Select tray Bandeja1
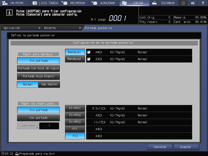This screenshot has width=208, height=156. click(x=75, y=52)
